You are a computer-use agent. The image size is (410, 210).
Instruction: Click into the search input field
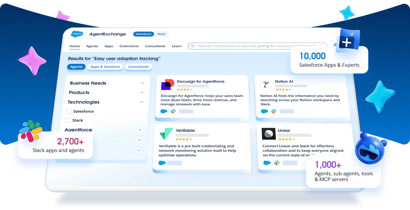[x=258, y=46]
